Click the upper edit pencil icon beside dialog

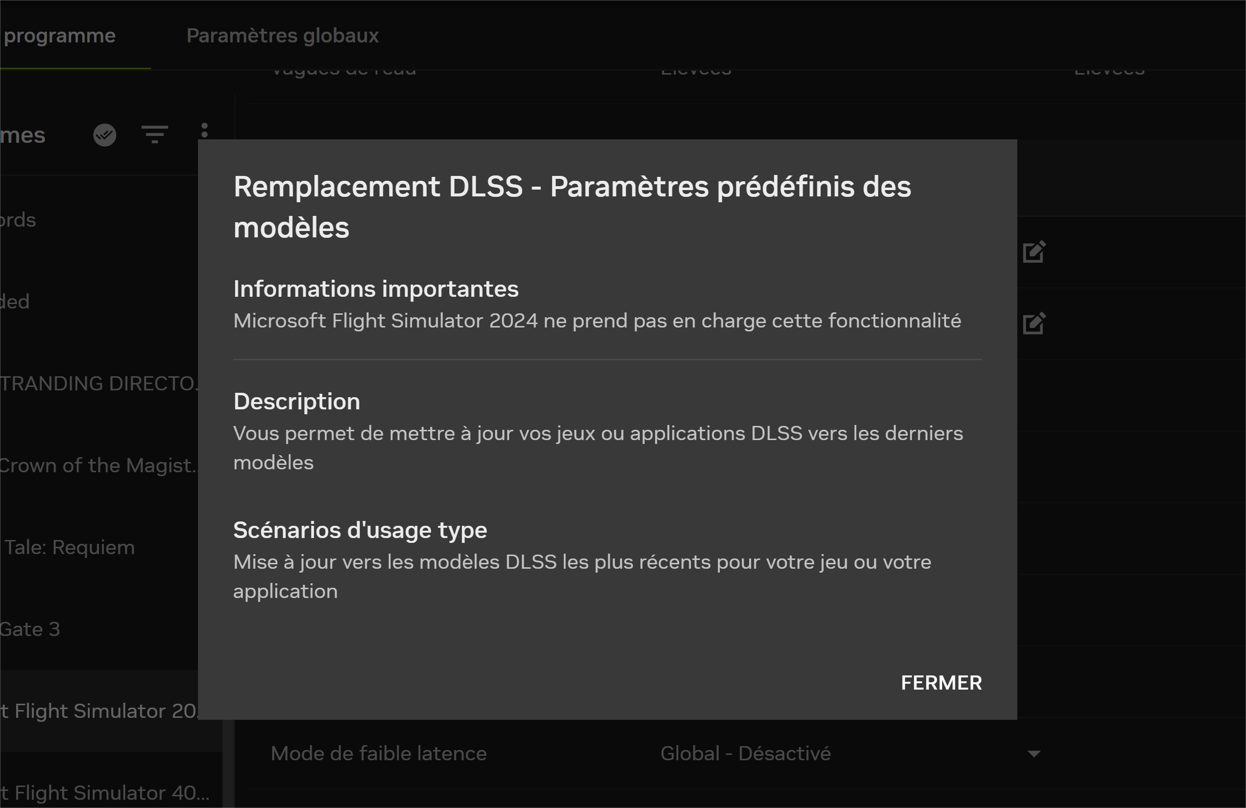(1034, 252)
